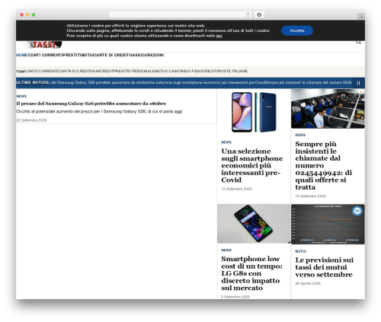Click '26 Agosto 2026' date under mutui article

click(308, 283)
